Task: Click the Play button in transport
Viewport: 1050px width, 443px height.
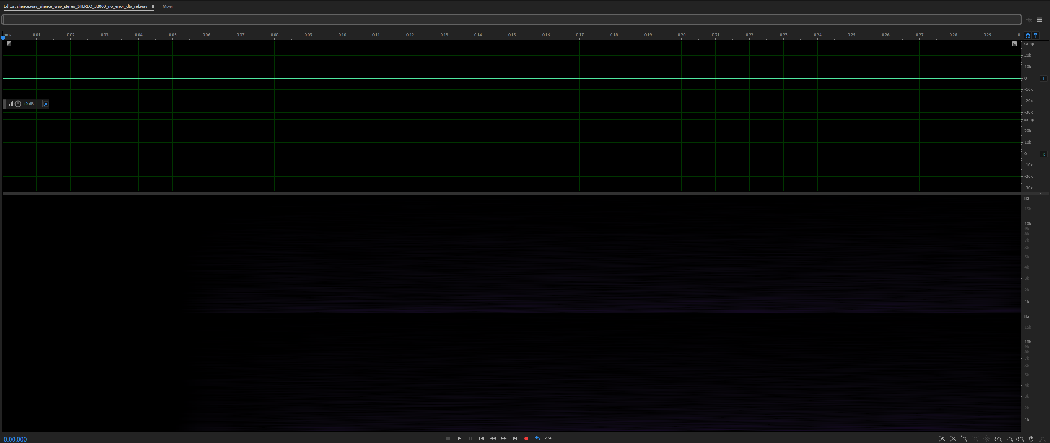Action: [459, 439]
